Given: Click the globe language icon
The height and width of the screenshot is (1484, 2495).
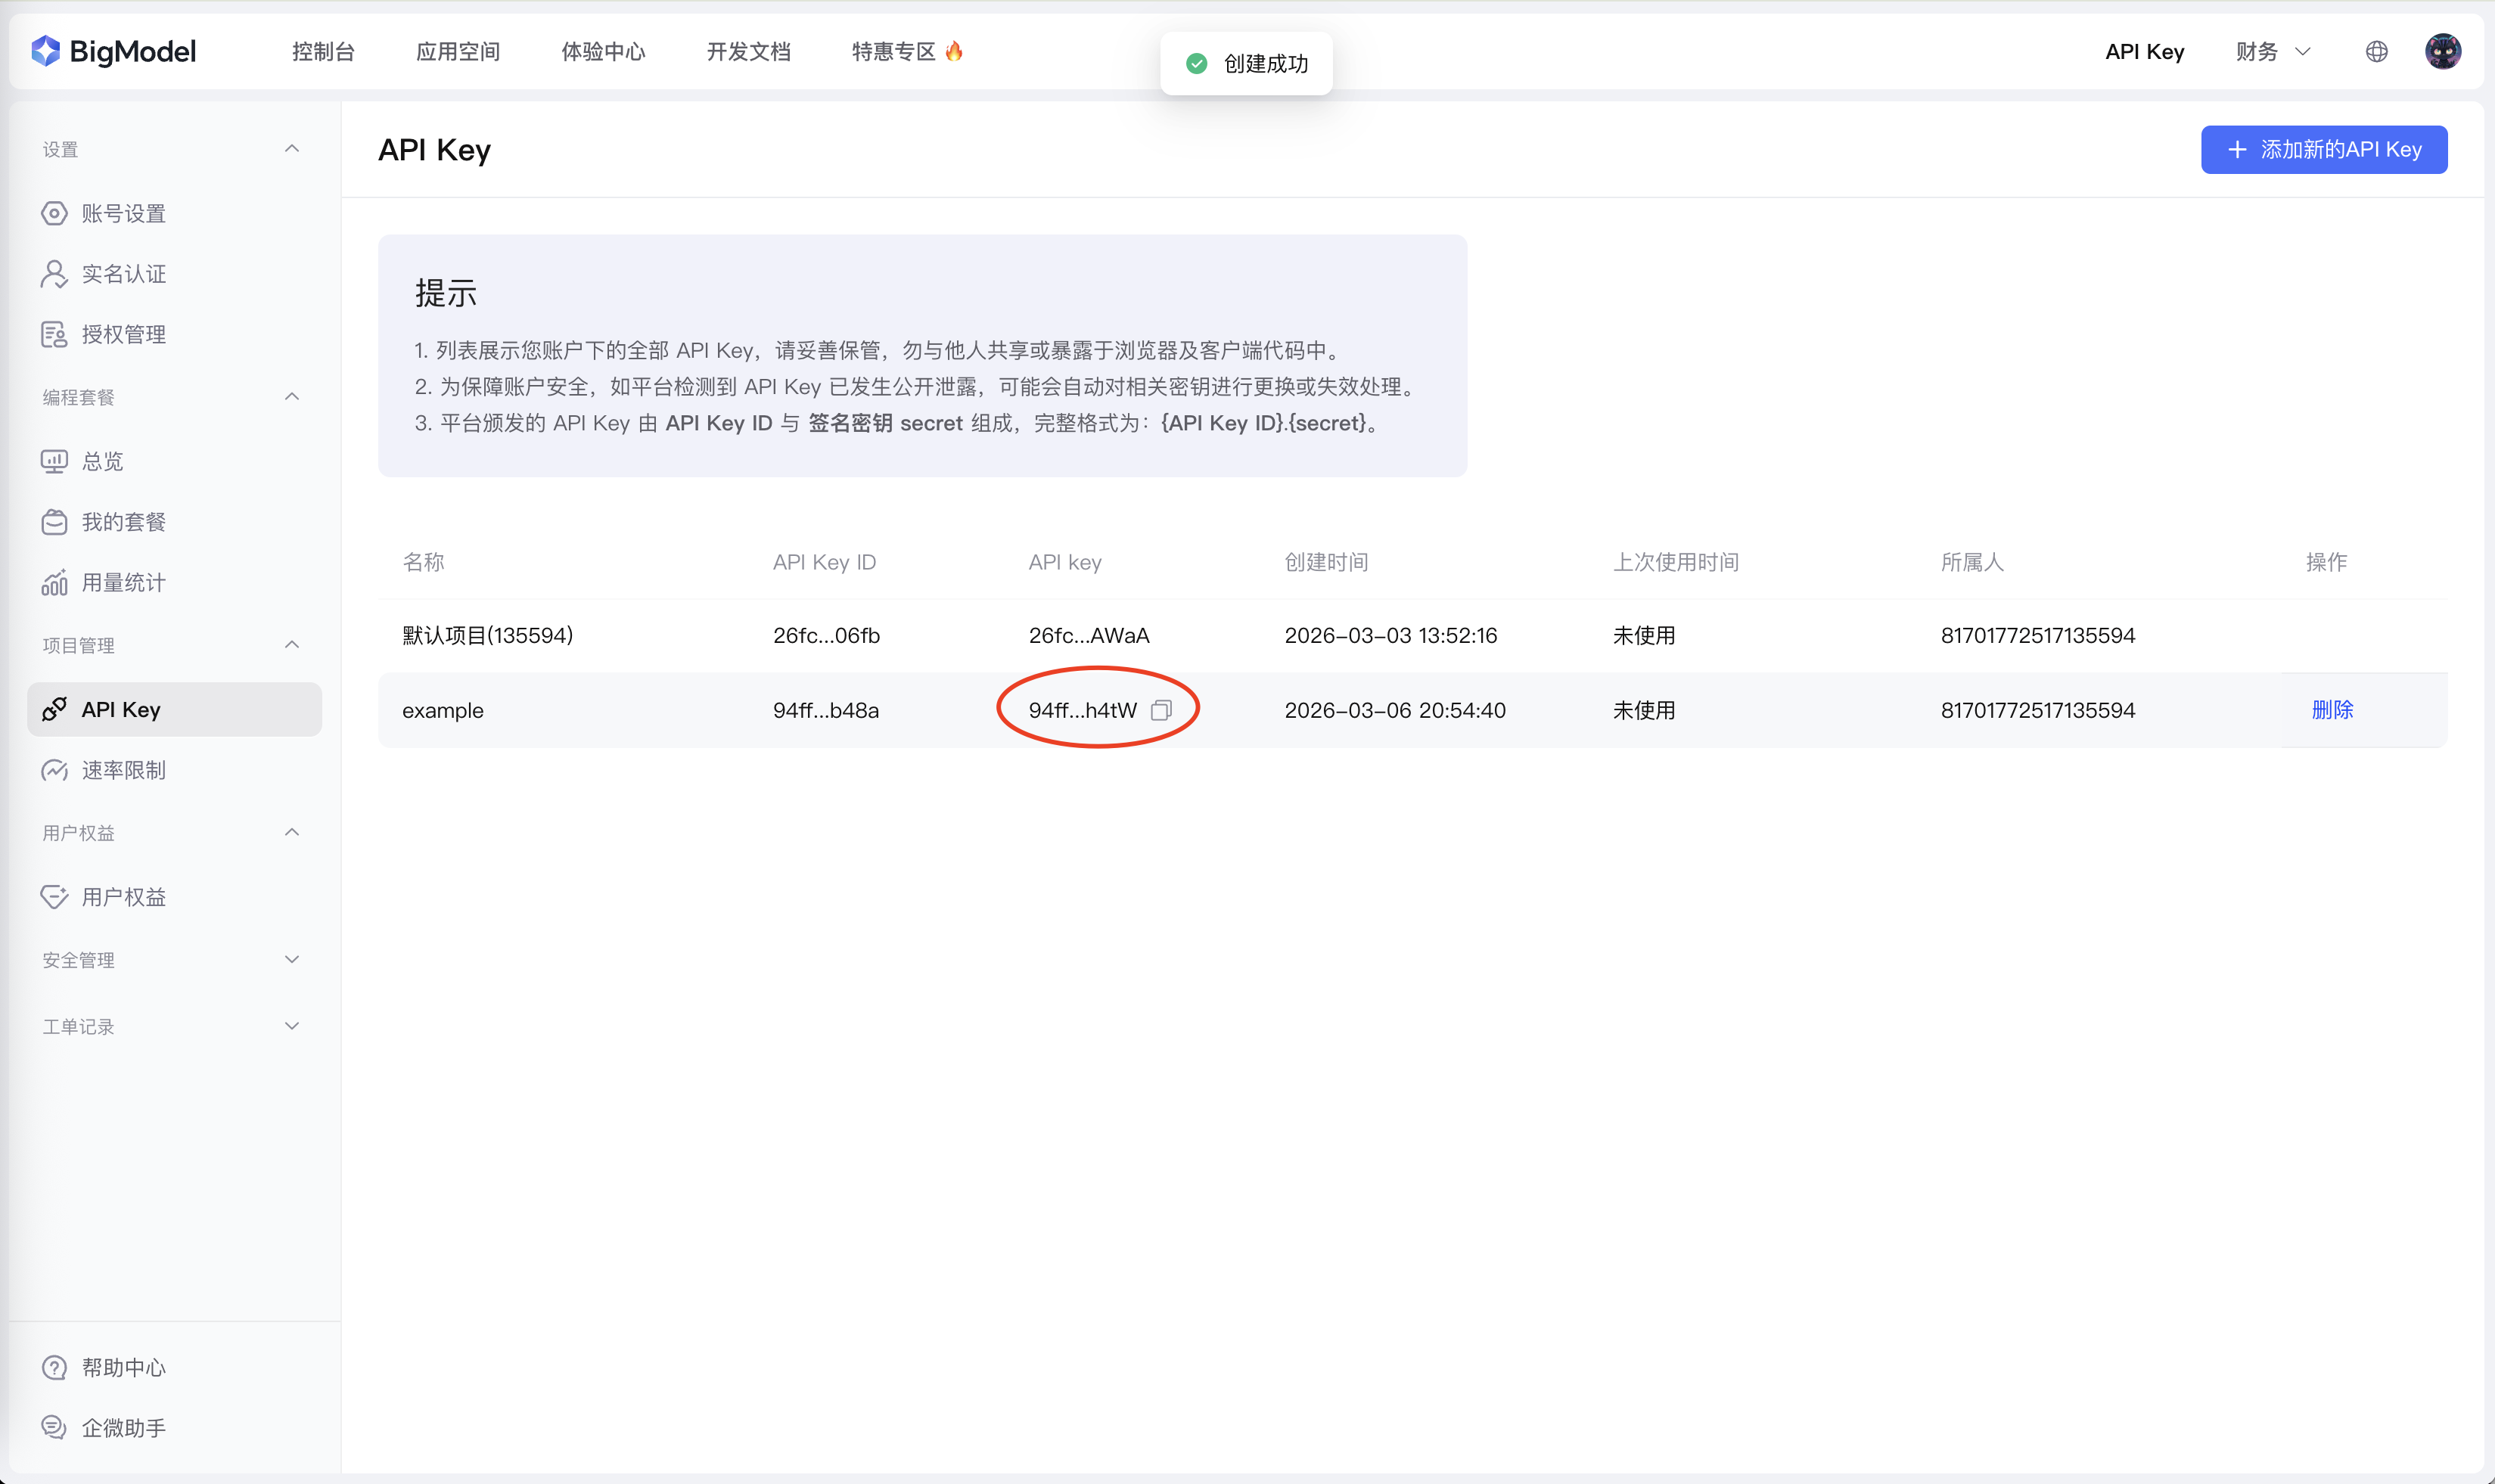Looking at the screenshot, I should [2376, 51].
